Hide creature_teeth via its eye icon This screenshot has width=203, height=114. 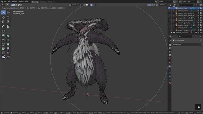[x=198, y=28]
